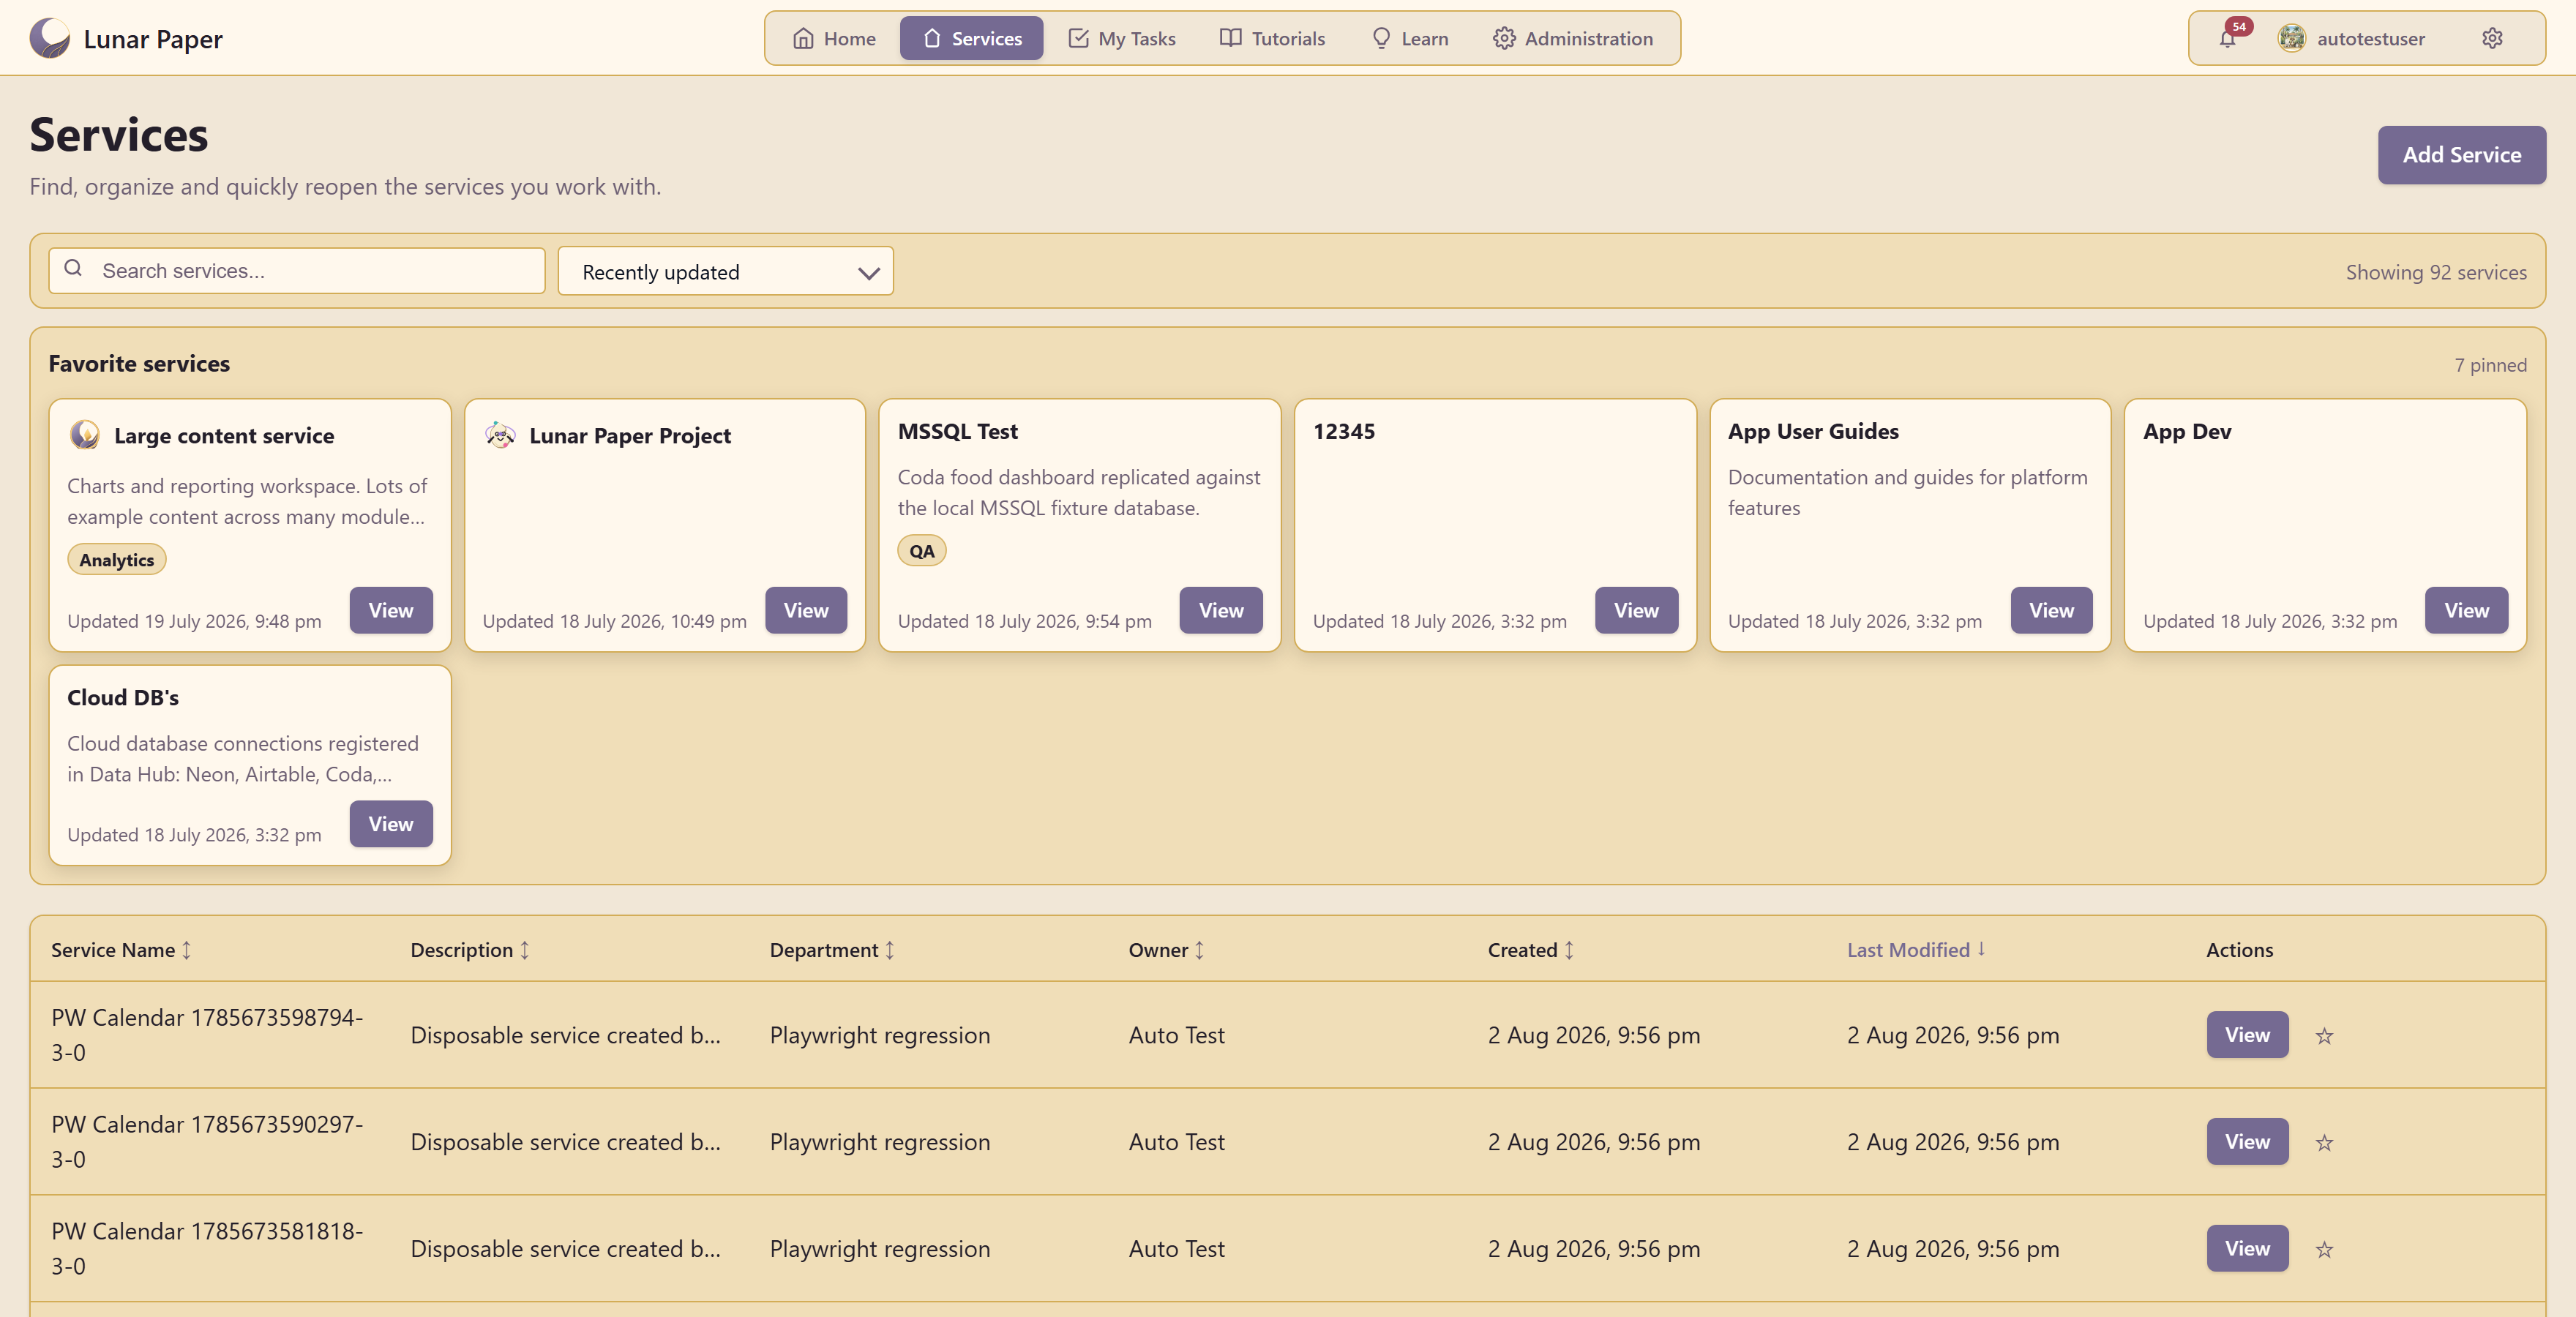Click the autotestuser avatar image

point(2291,38)
